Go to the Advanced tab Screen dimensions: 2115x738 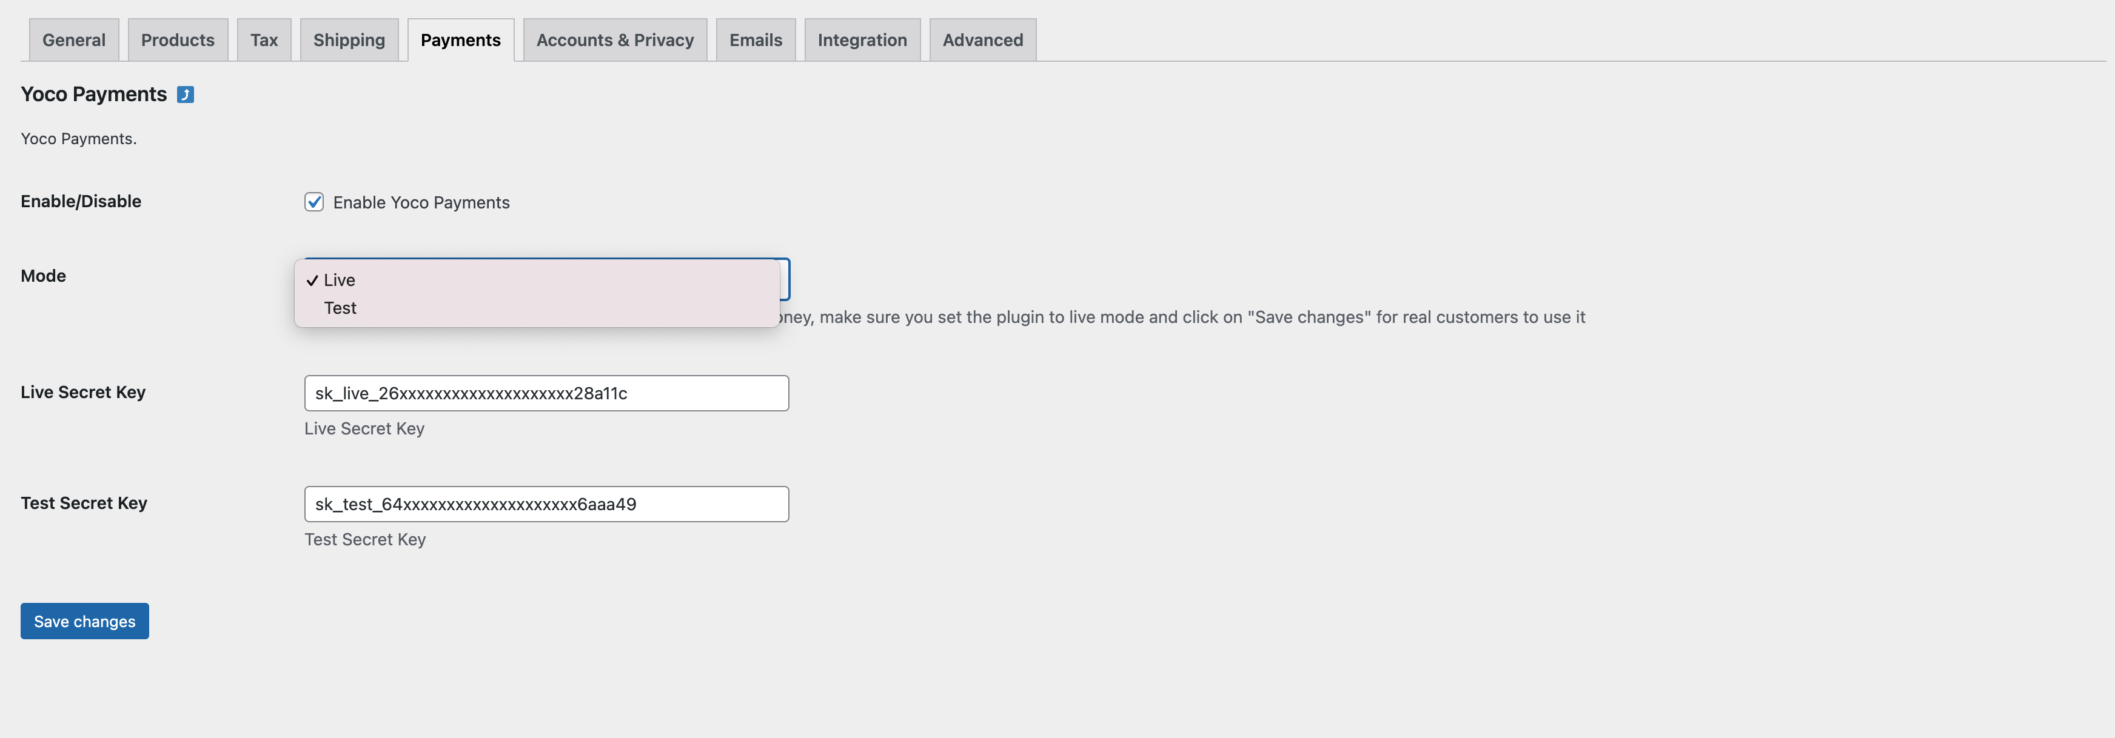983,40
